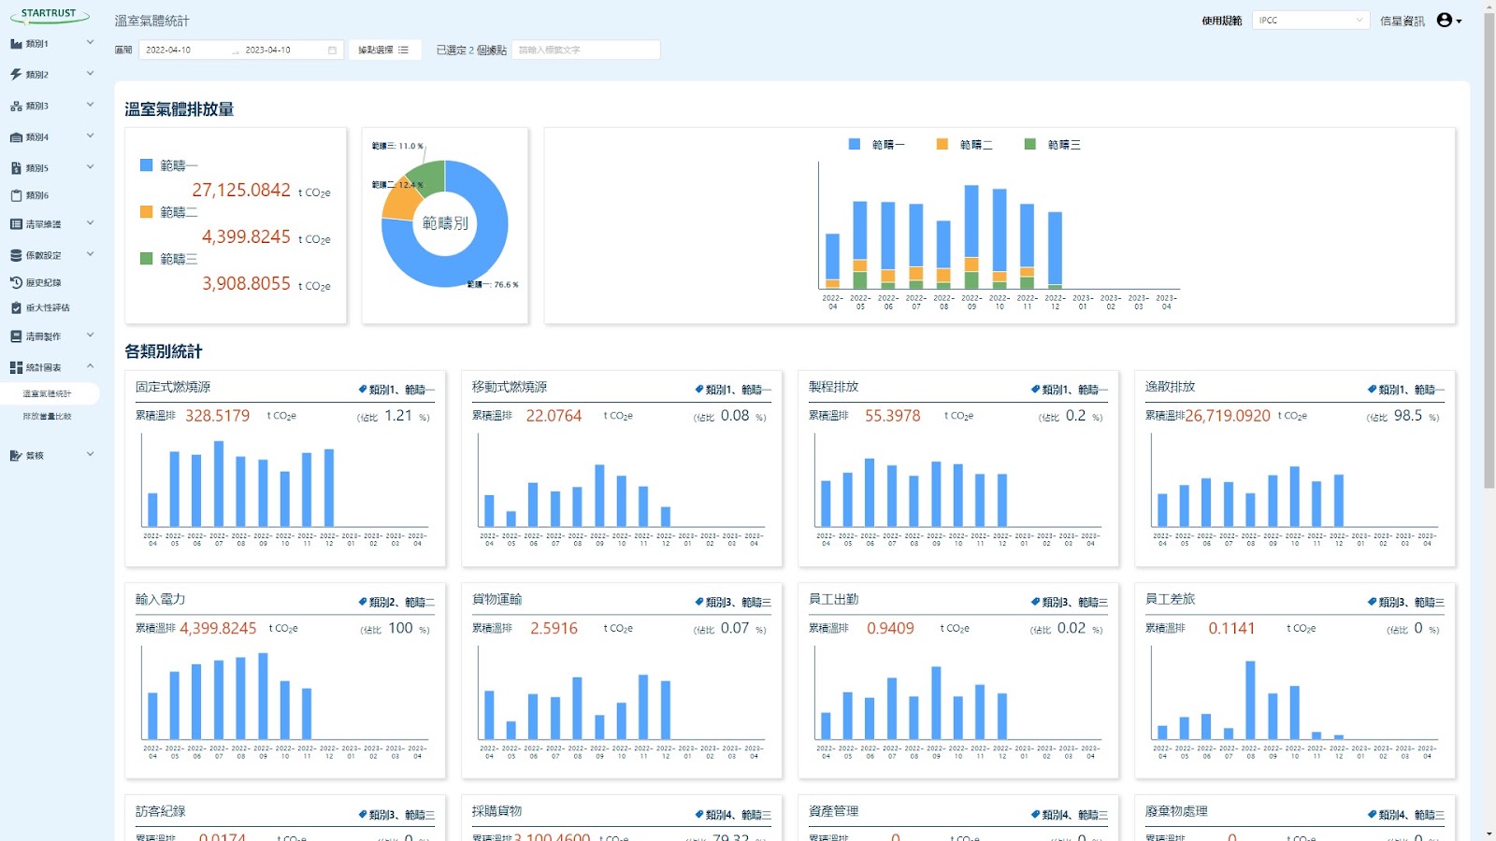Viewport: 1496px width, 841px height.
Task: Select the 溫室氣體統計 submenu item
Action: point(48,394)
